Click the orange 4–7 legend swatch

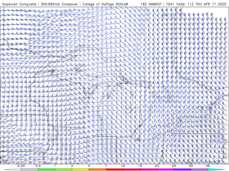pos(97,170)
